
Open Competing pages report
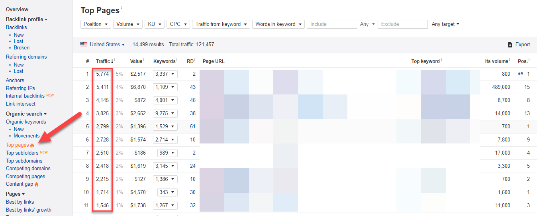[x=25, y=177]
